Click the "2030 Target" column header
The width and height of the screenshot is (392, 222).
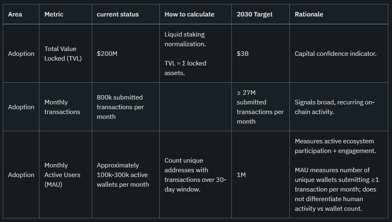[254, 14]
